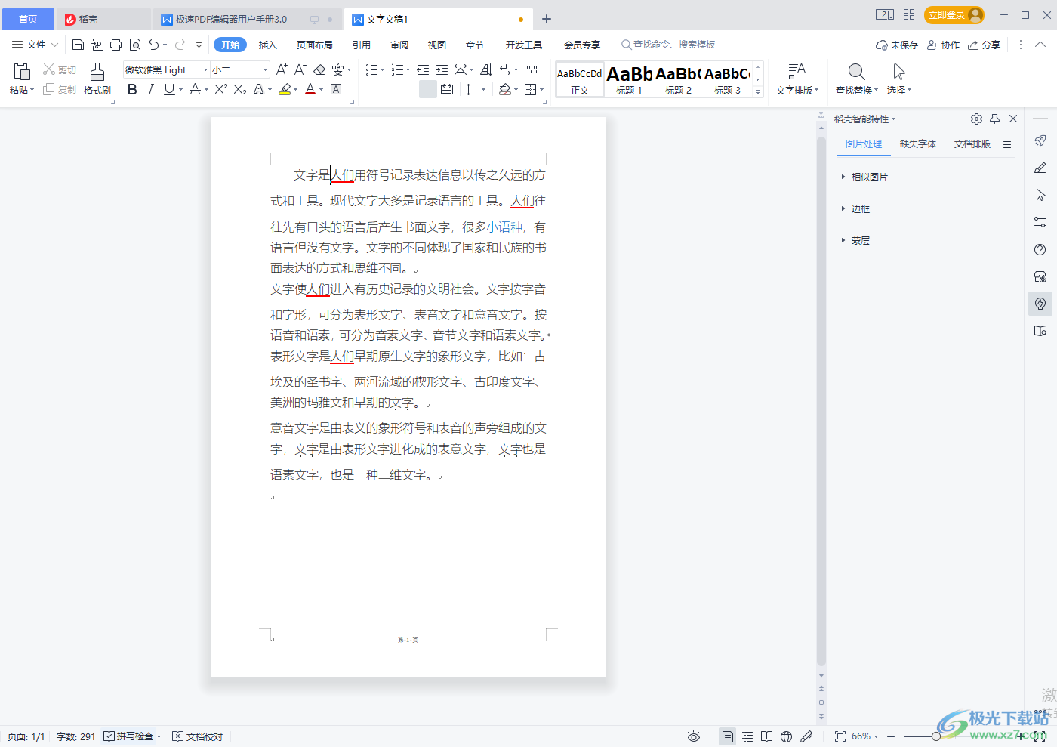Open the 视图 ribbon tab

437,45
